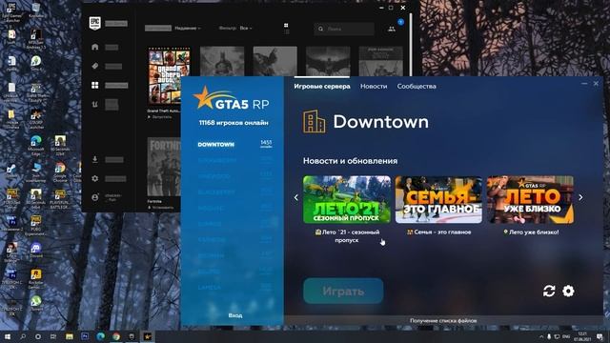Click the Downtown building icon
This screenshot has width=610, height=343.
[314, 121]
